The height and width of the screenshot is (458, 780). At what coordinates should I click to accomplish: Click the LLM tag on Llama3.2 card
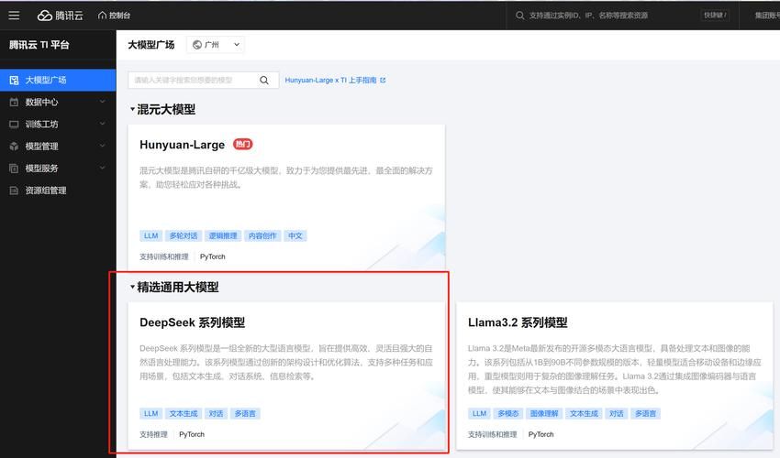pos(479,413)
